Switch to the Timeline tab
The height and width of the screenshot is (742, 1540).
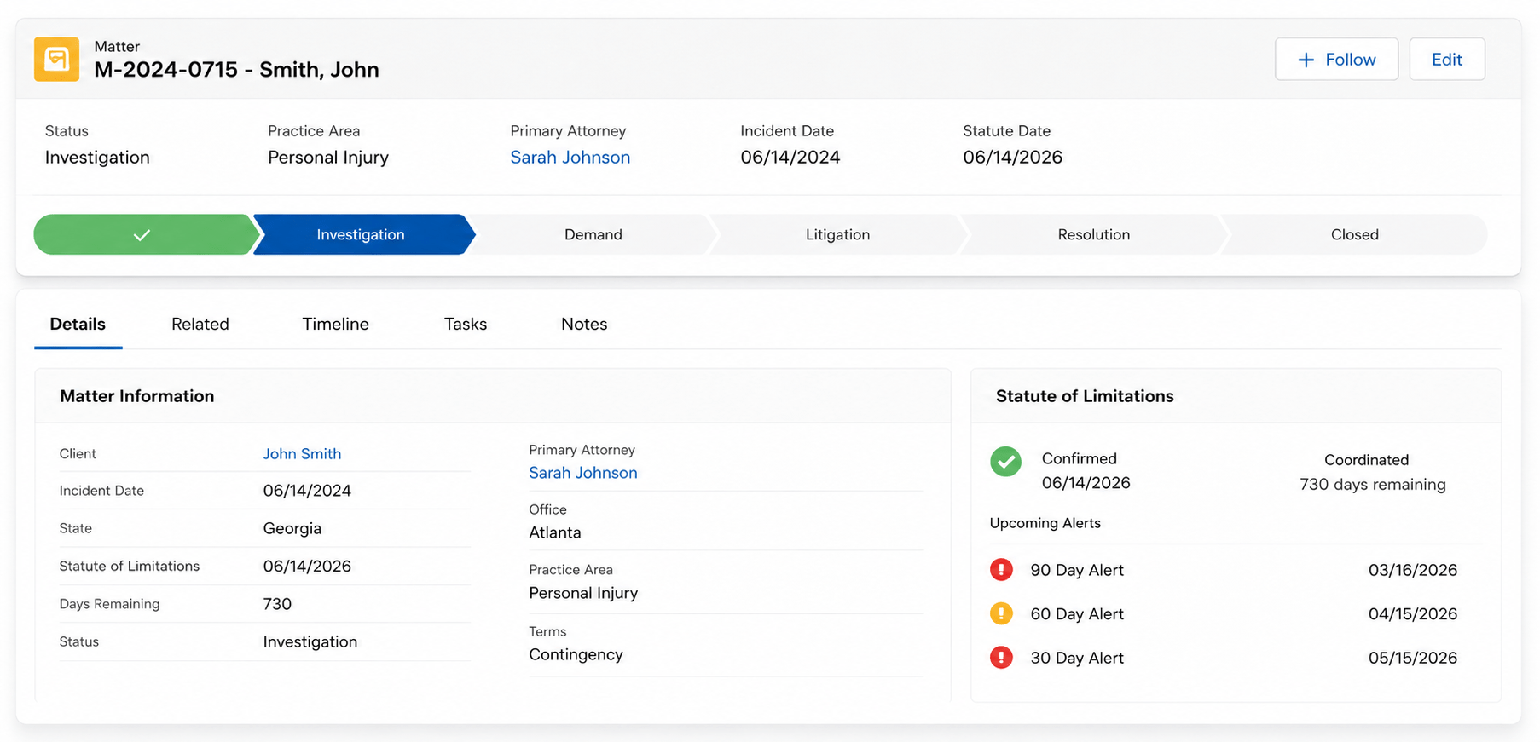click(335, 325)
